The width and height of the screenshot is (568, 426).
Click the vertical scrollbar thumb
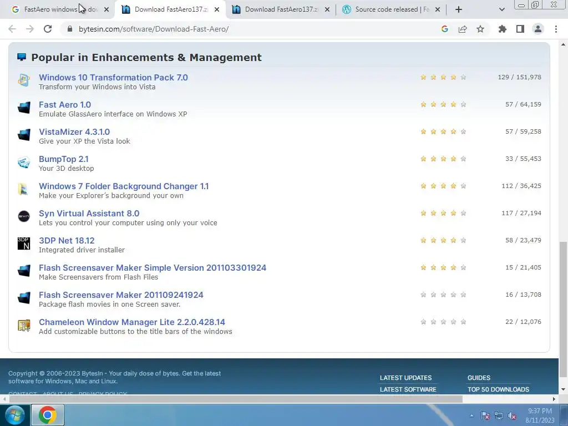(563, 310)
